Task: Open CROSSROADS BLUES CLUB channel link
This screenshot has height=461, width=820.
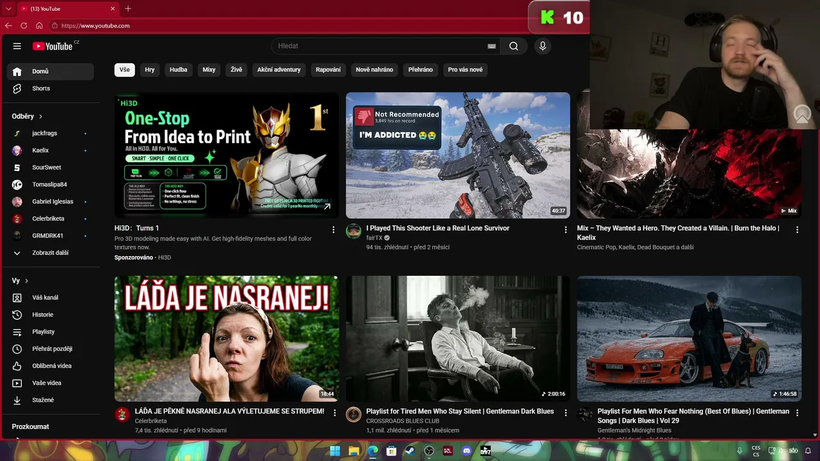Action: [x=403, y=421]
